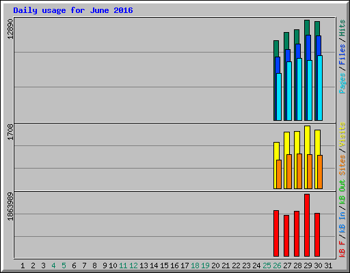350x273 pixels.
Task: Click the red kB bar for day 27
Action: point(286,236)
